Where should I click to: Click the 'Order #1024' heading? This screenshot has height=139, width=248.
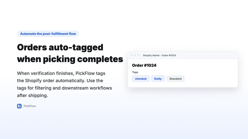click(x=144, y=65)
